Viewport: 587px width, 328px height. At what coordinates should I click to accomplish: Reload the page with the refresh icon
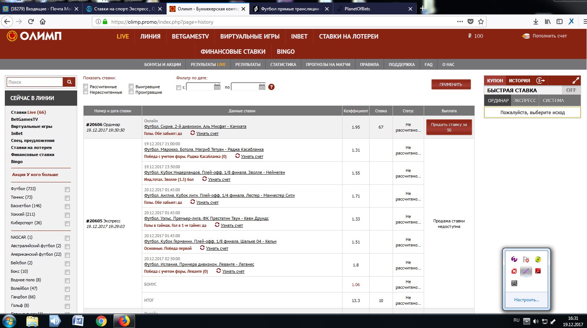(31, 21)
